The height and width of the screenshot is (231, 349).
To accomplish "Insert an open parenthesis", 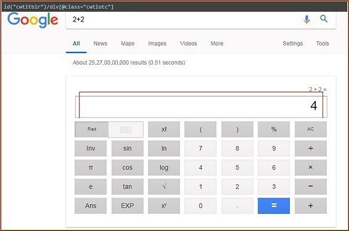I will tap(200, 129).
